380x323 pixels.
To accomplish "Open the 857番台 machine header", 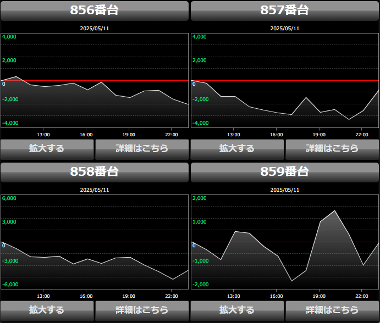I will (285, 10).
